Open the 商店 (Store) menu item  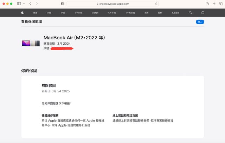click(35, 13)
